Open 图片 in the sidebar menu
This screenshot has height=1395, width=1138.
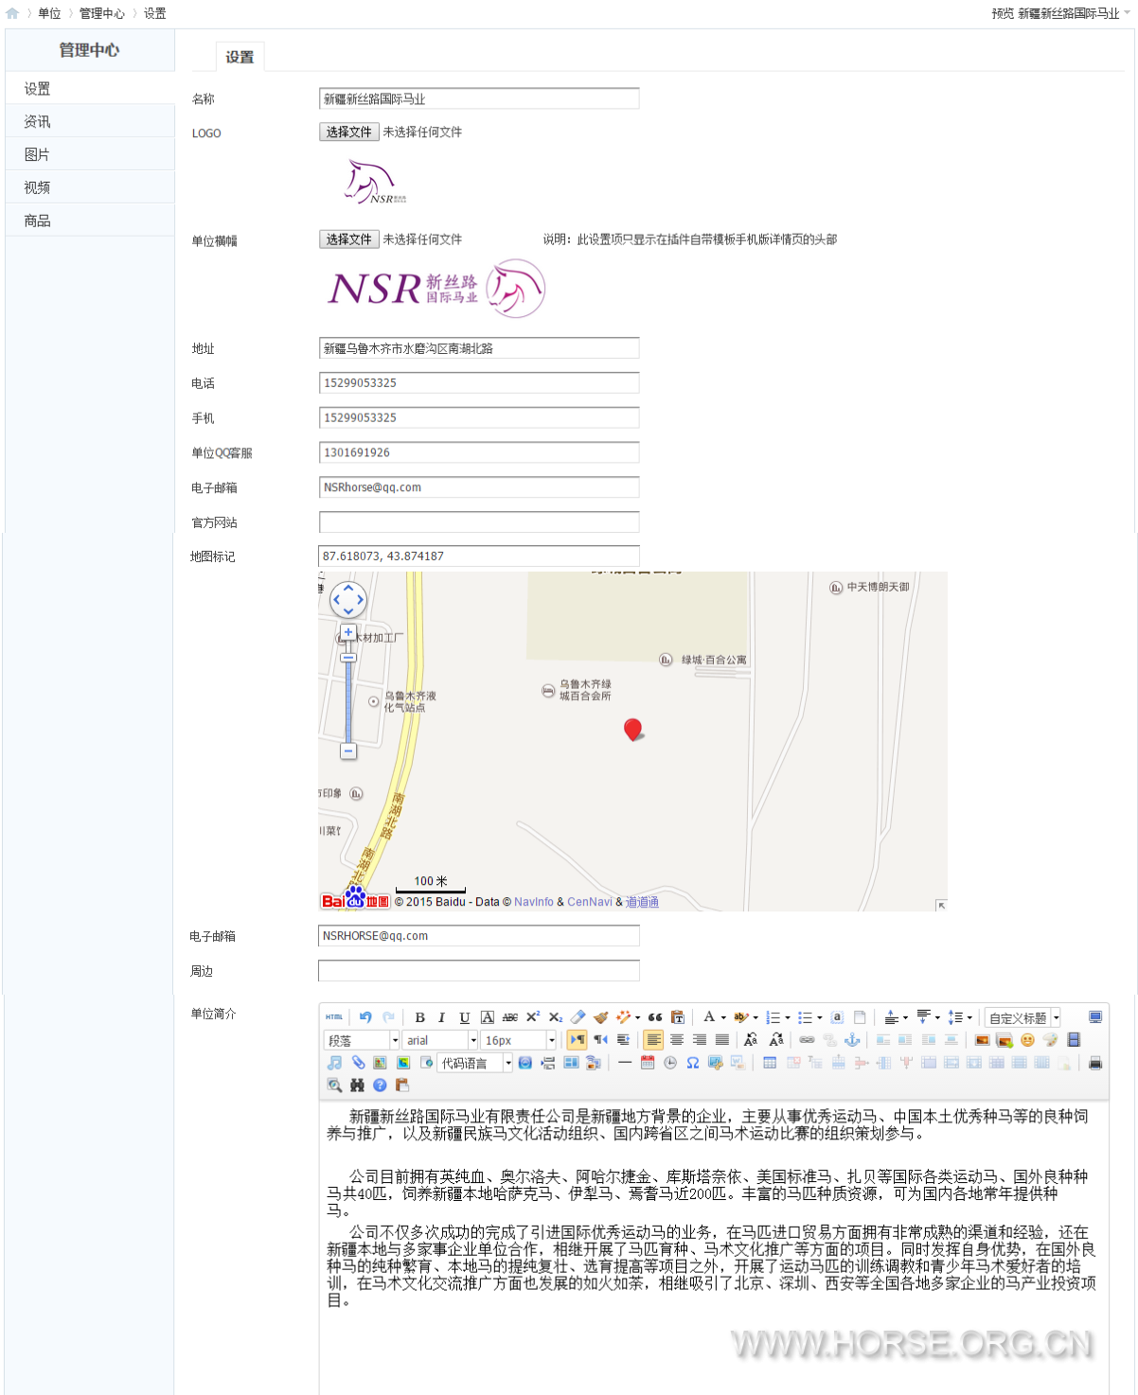(90, 154)
